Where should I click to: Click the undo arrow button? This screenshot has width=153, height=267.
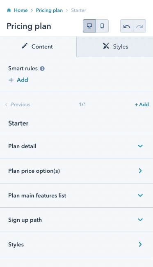pos(127,26)
